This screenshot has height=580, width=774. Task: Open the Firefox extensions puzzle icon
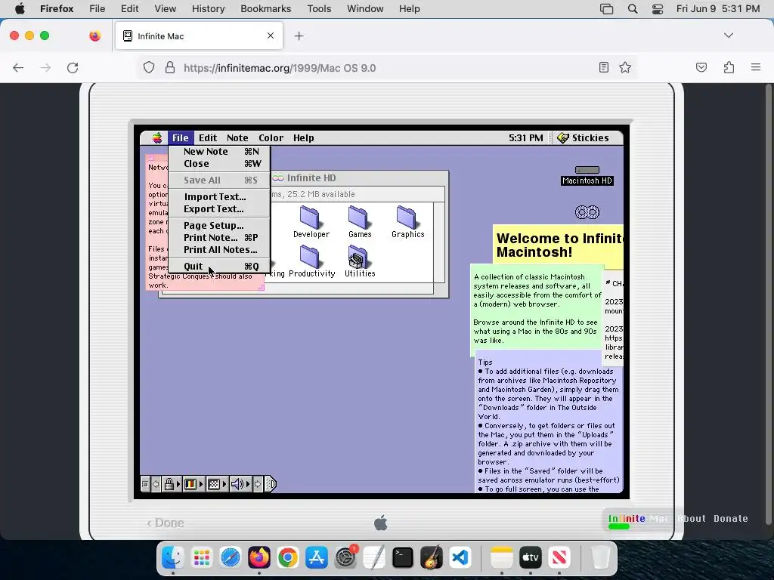[729, 67]
